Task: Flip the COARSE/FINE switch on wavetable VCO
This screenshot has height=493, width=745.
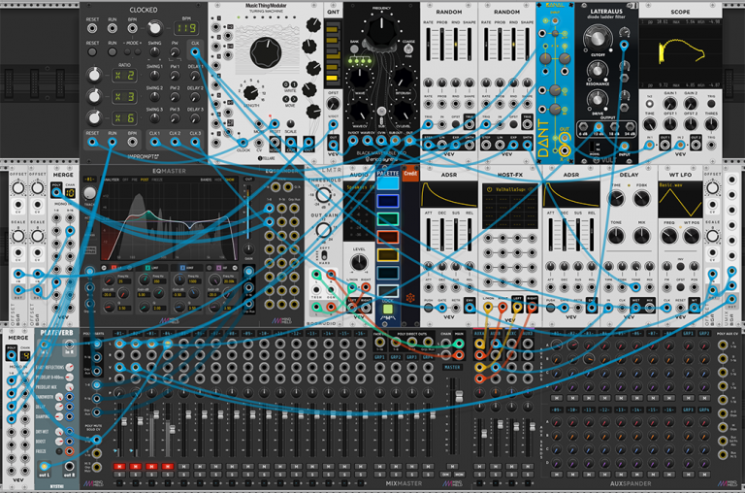Action: (x=408, y=49)
